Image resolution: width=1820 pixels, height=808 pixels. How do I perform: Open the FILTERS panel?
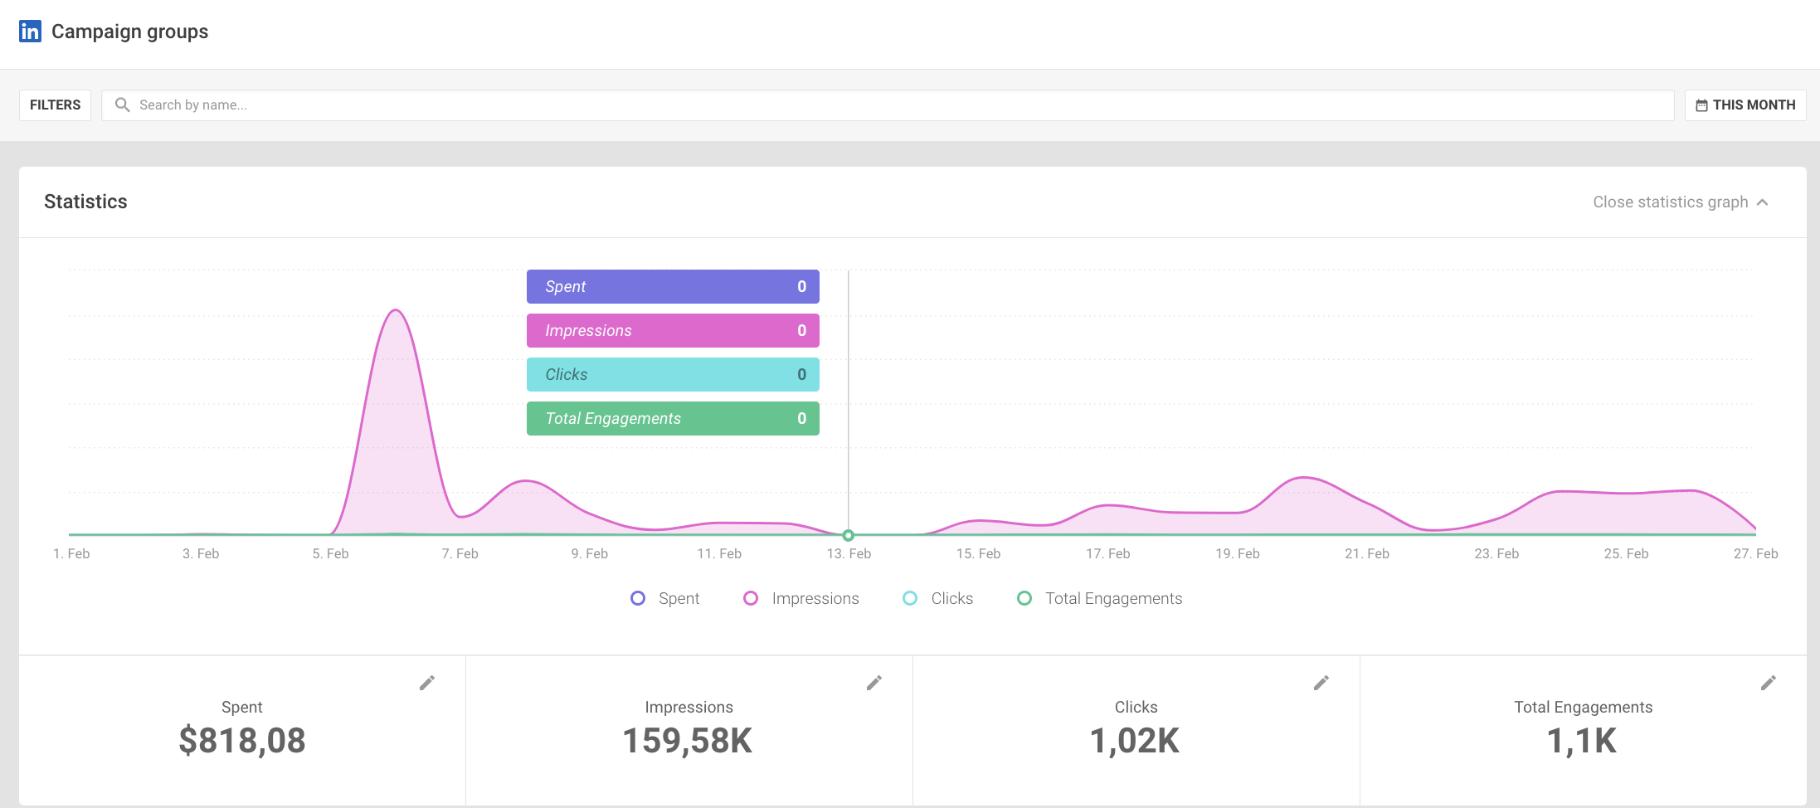tap(56, 105)
